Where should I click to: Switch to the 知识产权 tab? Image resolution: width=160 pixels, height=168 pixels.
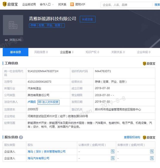coord(92,52)
